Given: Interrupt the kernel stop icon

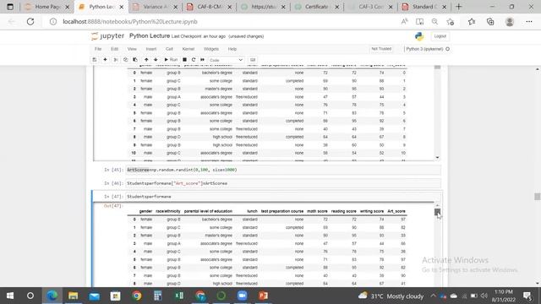Looking at the screenshot, I should [x=184, y=60].
